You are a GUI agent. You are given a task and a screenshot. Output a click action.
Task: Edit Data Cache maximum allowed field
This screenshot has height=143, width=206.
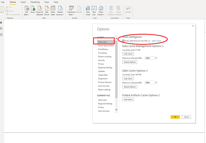pos(149,58)
